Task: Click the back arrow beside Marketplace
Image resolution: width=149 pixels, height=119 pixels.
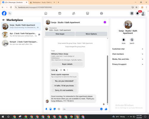Action: click(4, 20)
